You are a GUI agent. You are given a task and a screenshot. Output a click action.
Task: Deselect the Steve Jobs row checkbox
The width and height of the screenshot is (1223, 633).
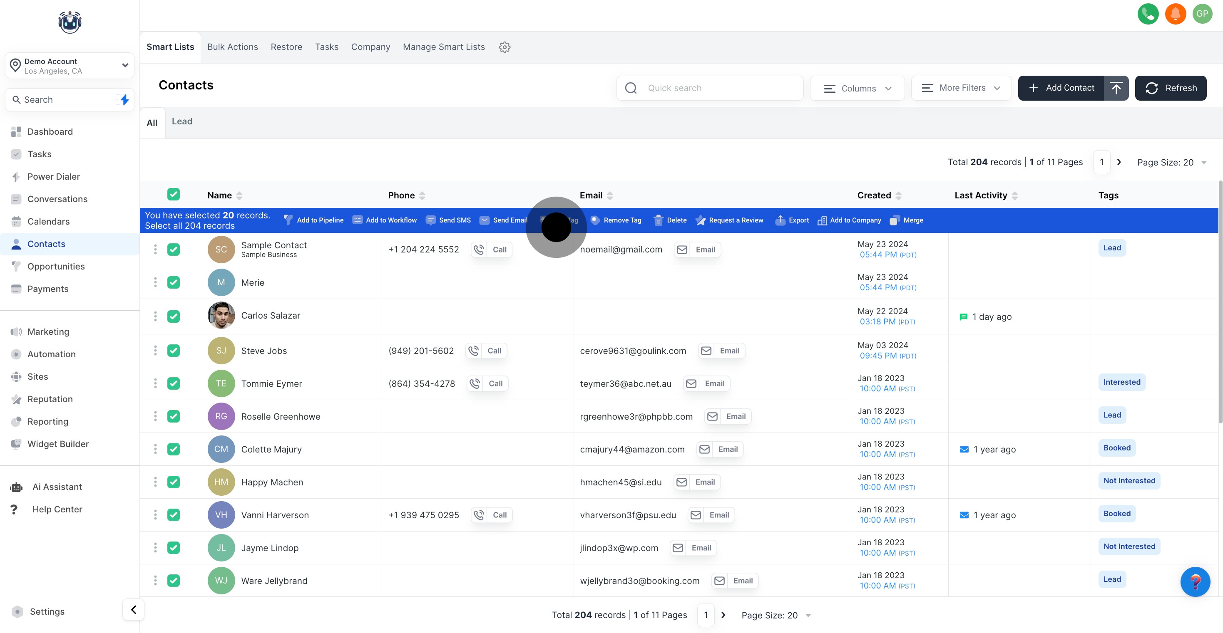(x=173, y=351)
